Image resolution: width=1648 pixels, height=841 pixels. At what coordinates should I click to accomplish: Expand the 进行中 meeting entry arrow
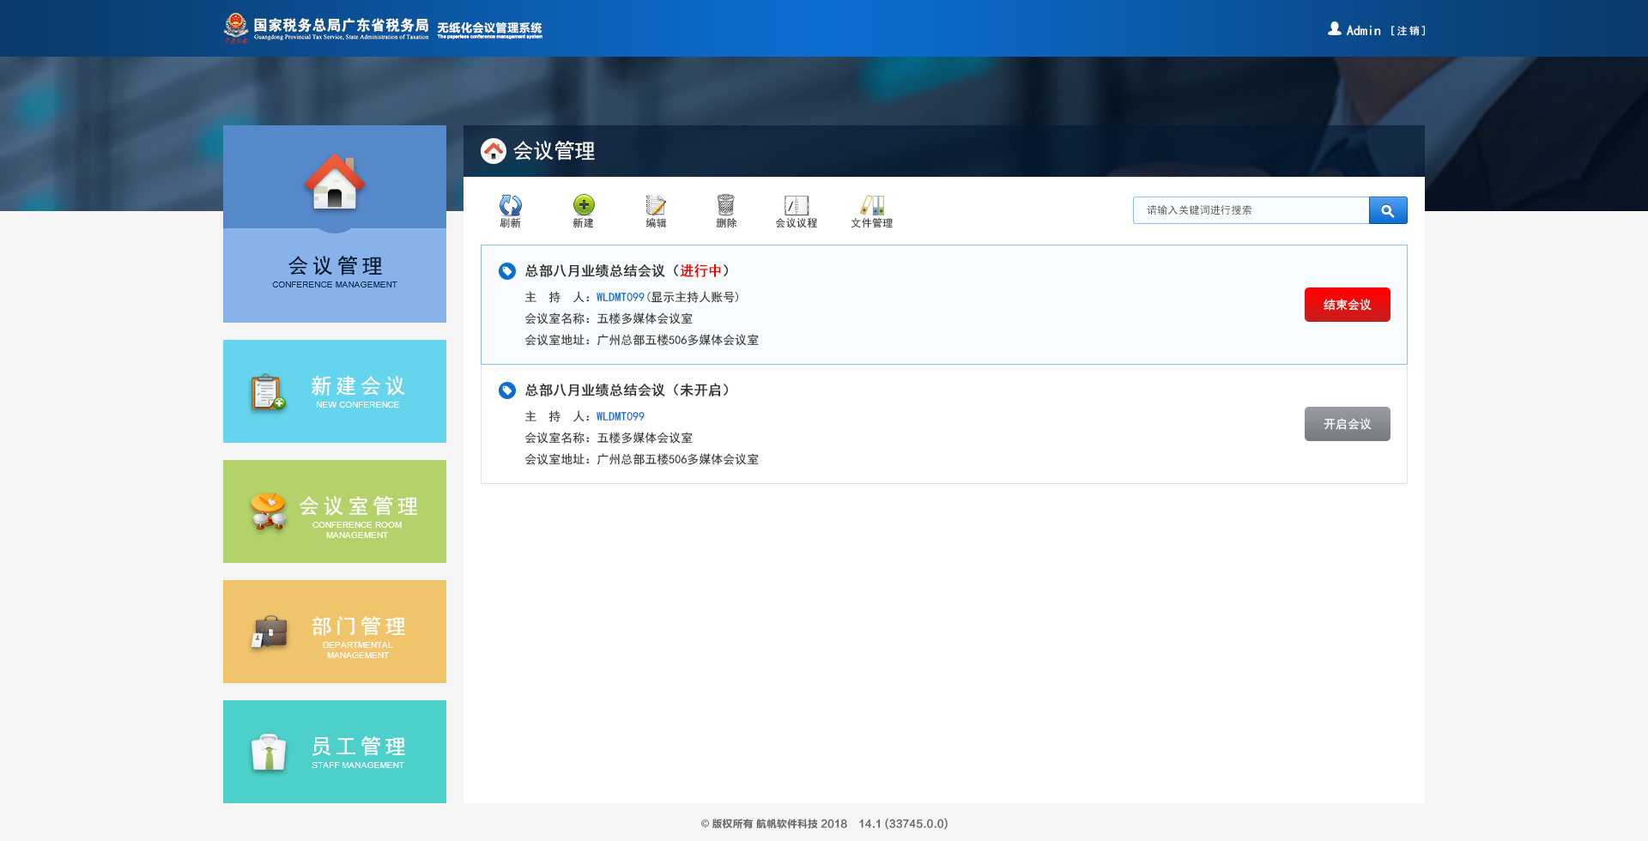click(x=506, y=270)
